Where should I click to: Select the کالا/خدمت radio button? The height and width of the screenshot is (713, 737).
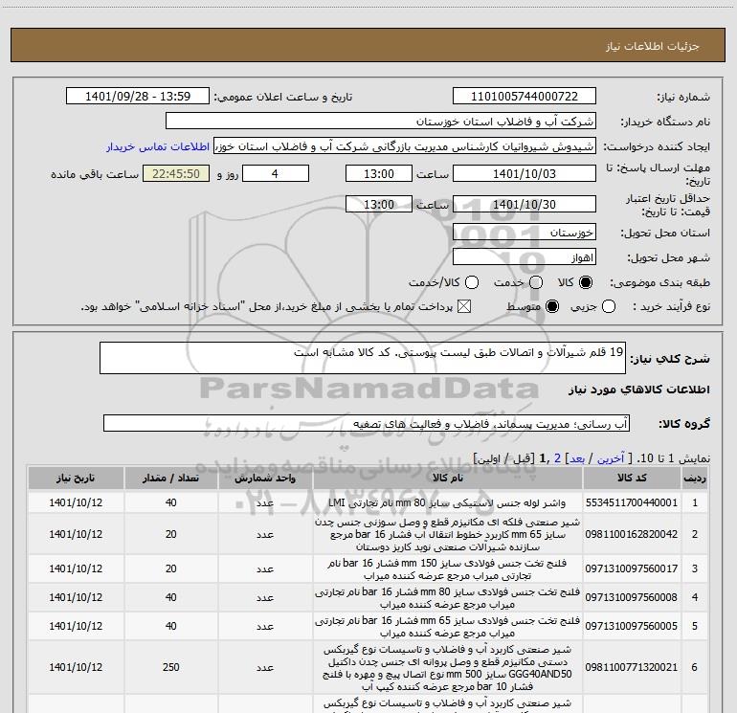click(472, 282)
